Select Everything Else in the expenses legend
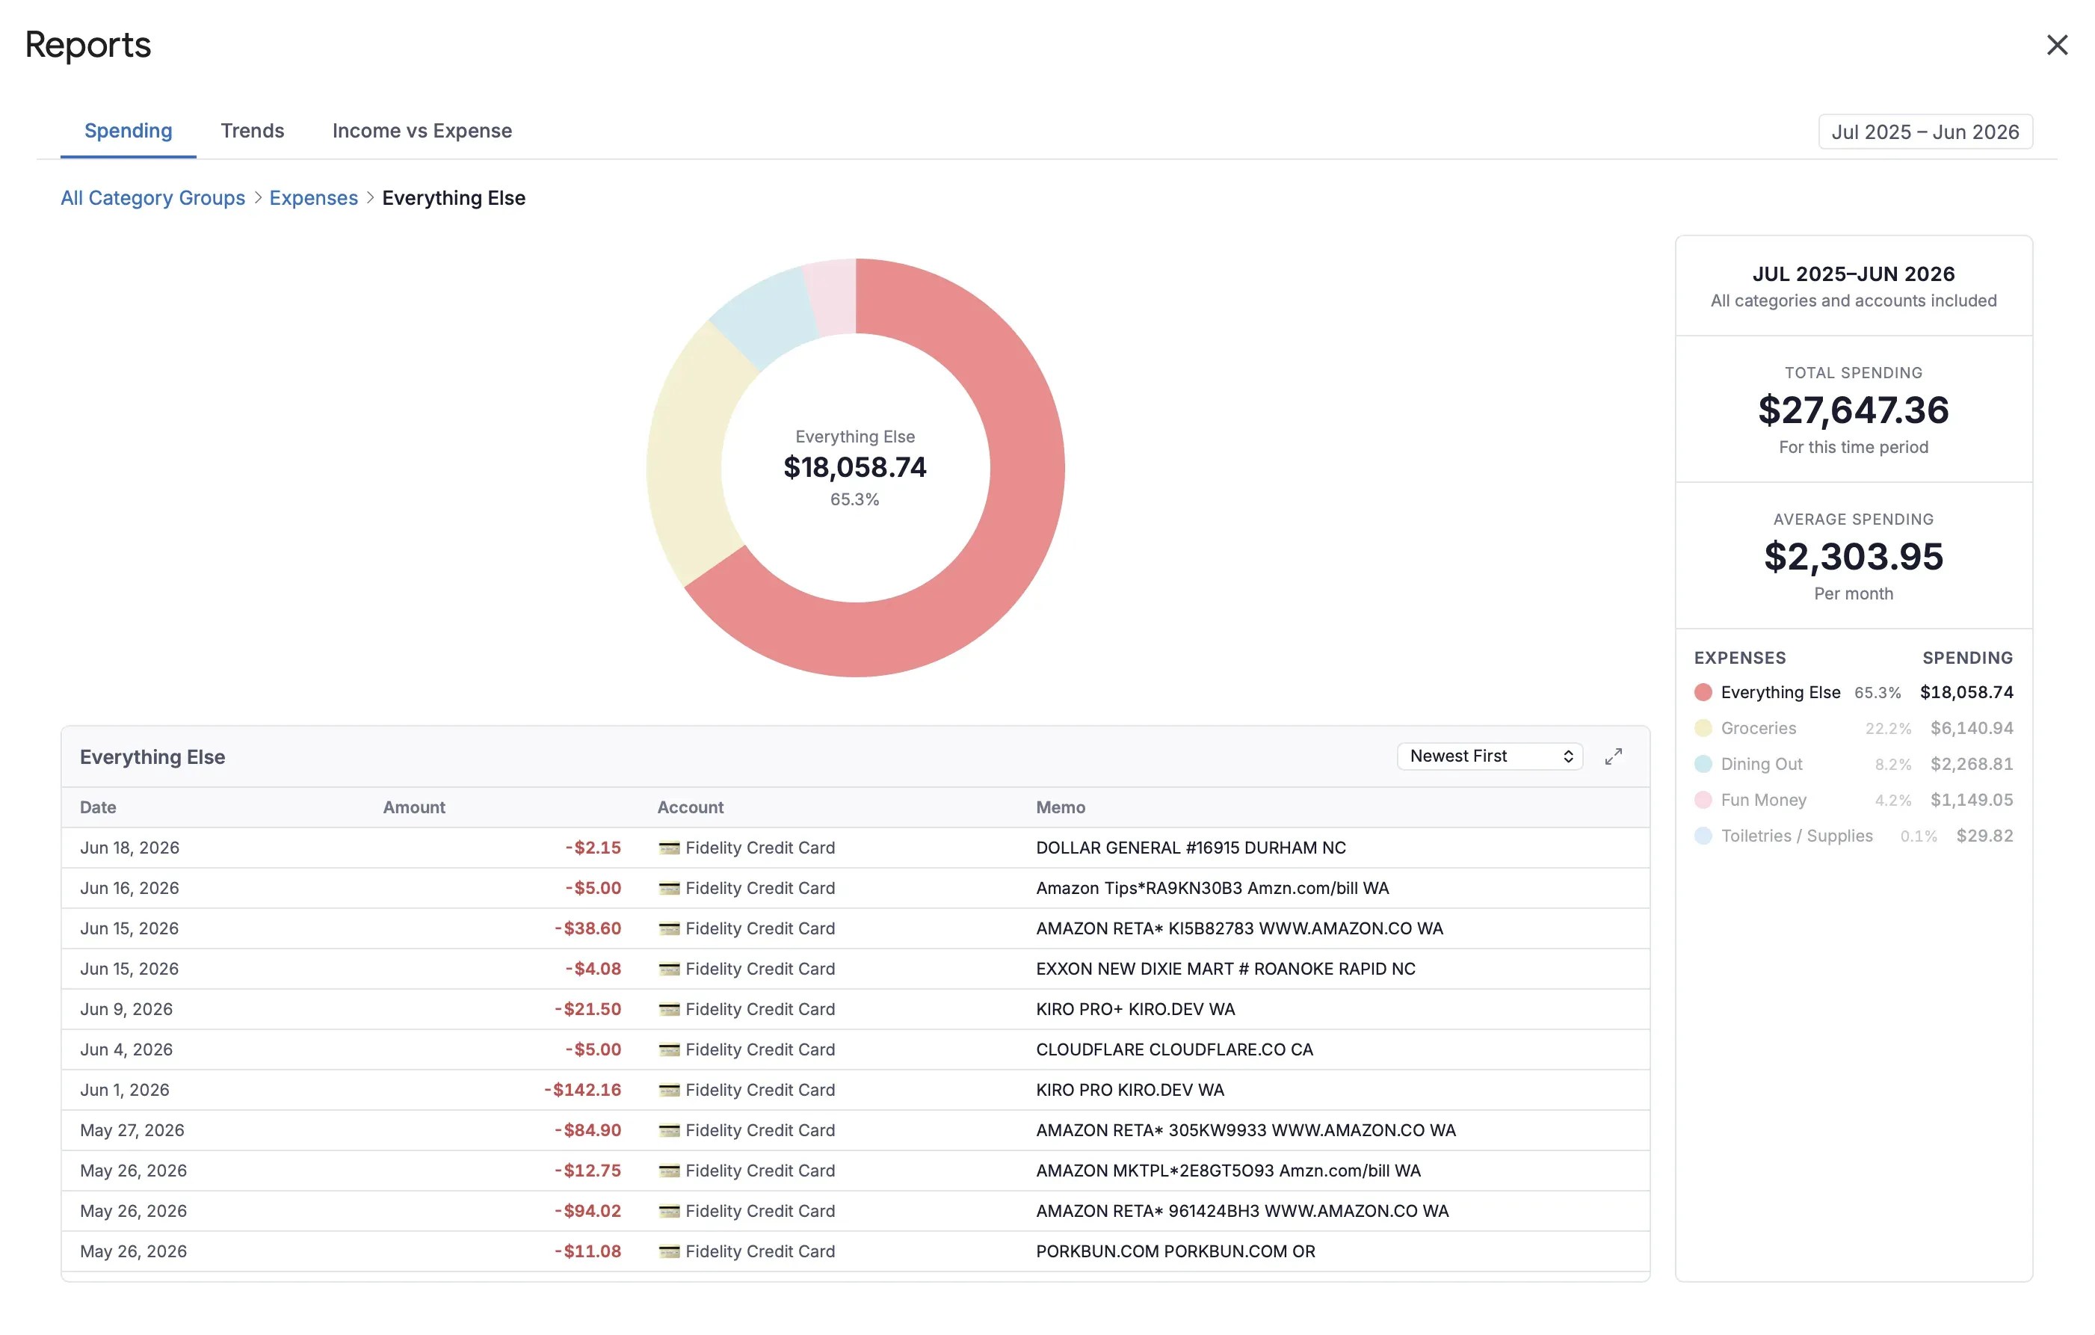 tap(1853, 692)
